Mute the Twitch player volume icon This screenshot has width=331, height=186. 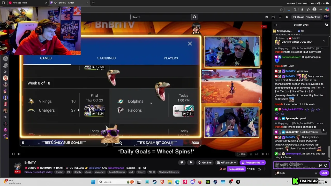[x=19, y=154]
